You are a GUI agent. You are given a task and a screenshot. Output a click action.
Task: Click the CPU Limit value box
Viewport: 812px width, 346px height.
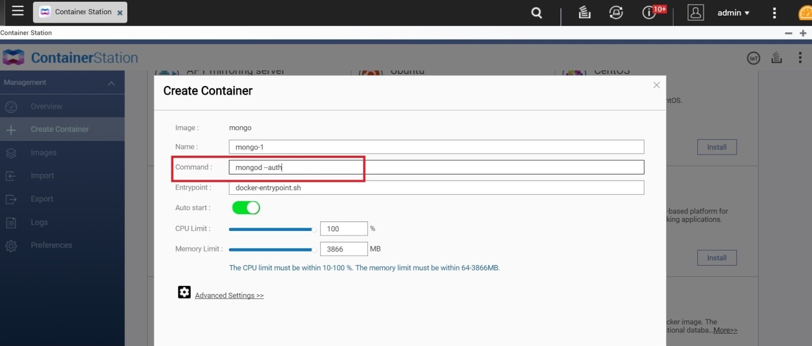click(x=344, y=229)
